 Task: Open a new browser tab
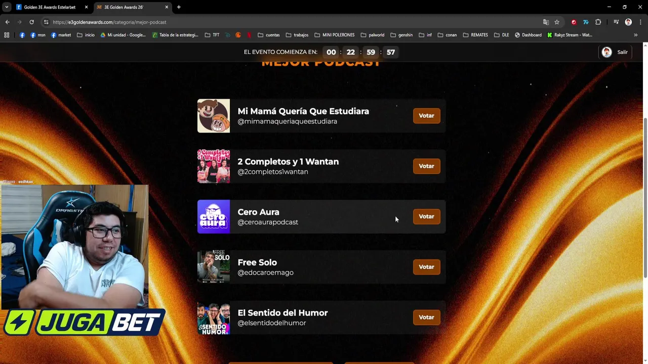179,7
